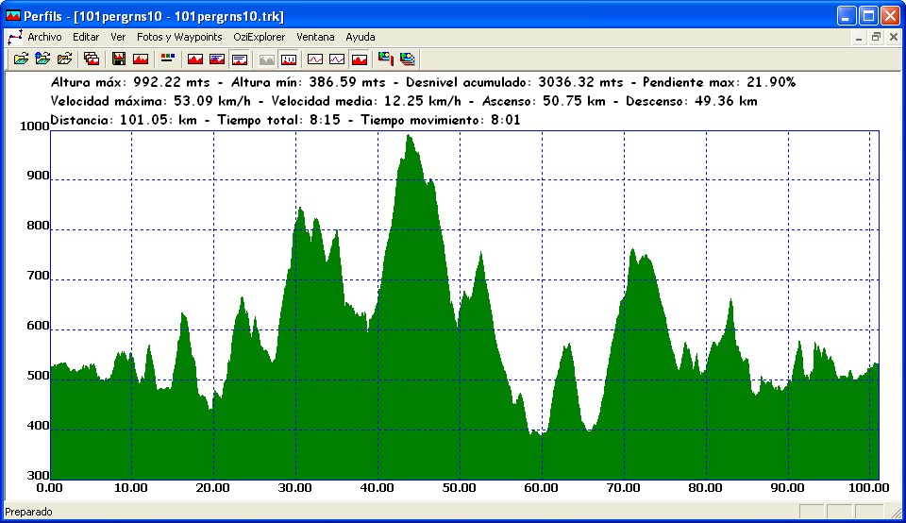Click the document icon left of Archivo
Image resolution: width=906 pixels, height=523 pixels.
point(14,38)
